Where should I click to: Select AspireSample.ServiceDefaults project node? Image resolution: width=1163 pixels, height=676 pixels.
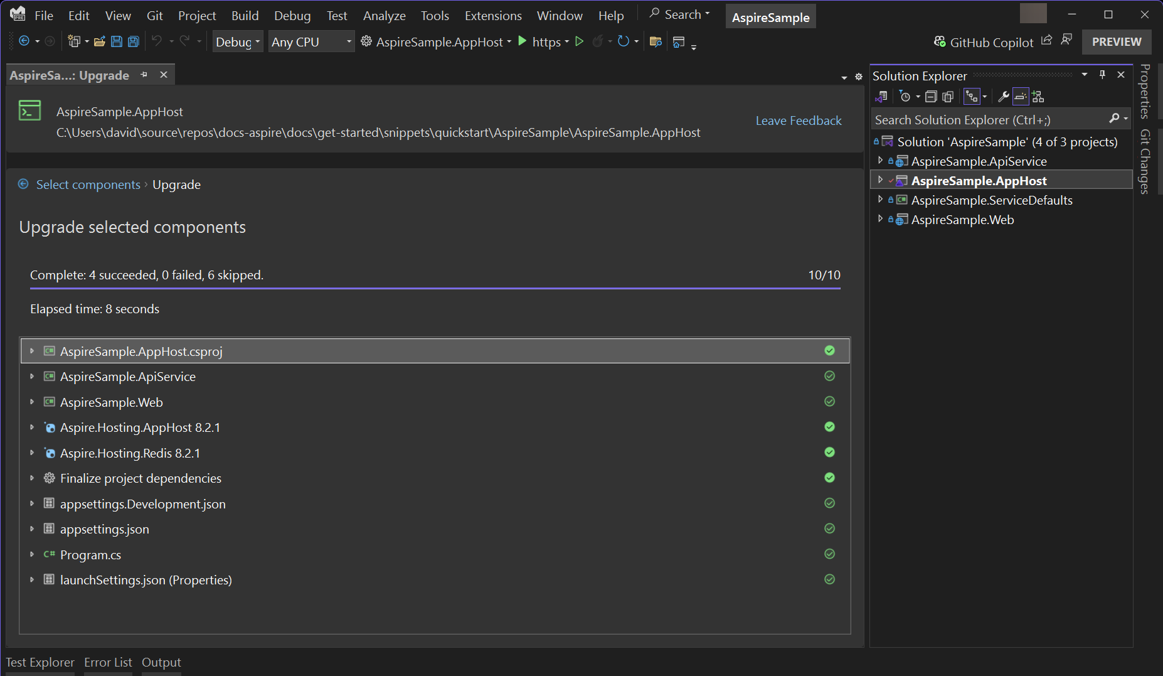992,200
